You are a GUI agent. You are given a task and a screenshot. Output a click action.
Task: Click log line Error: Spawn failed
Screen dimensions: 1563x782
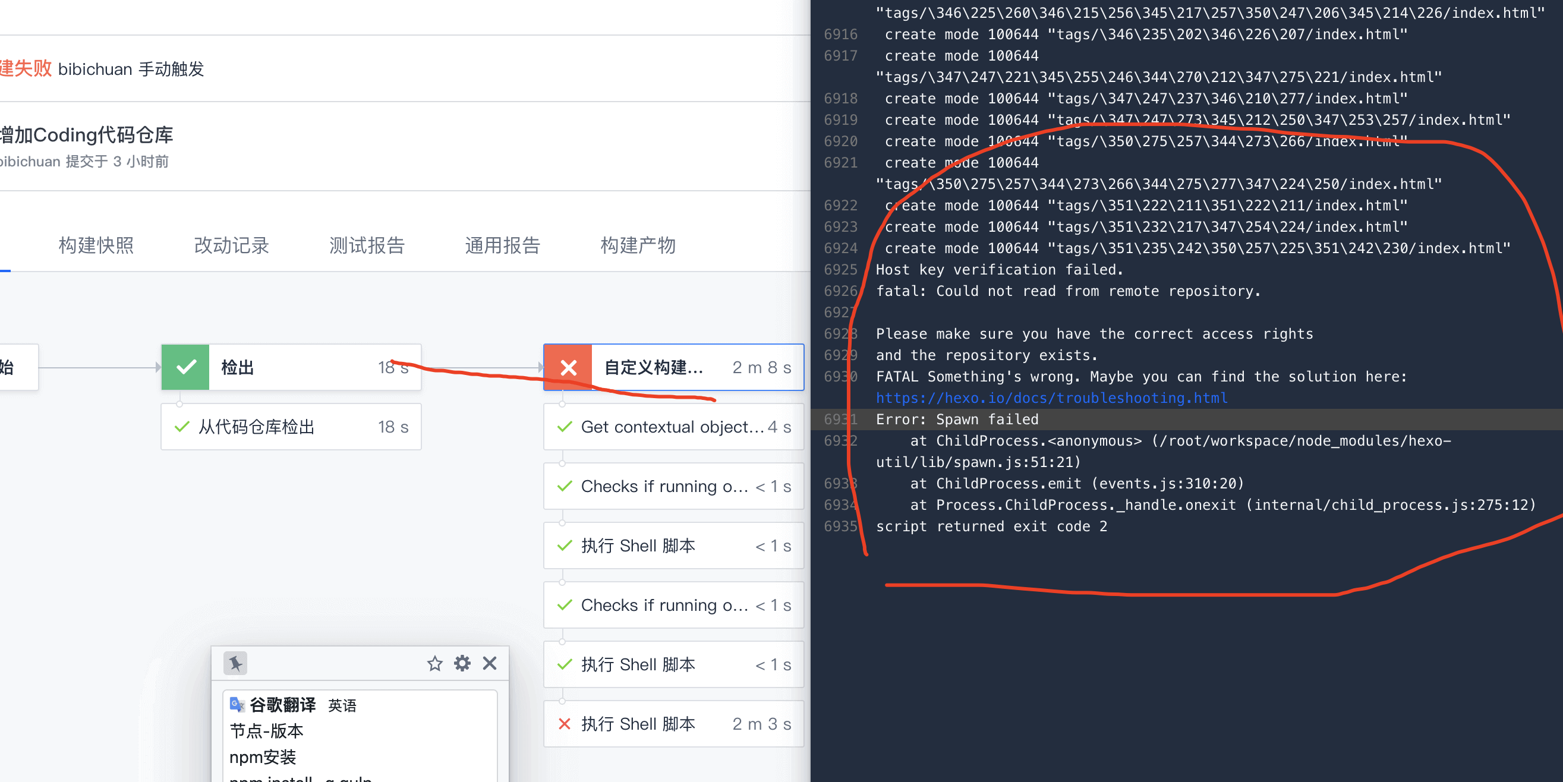(x=957, y=419)
